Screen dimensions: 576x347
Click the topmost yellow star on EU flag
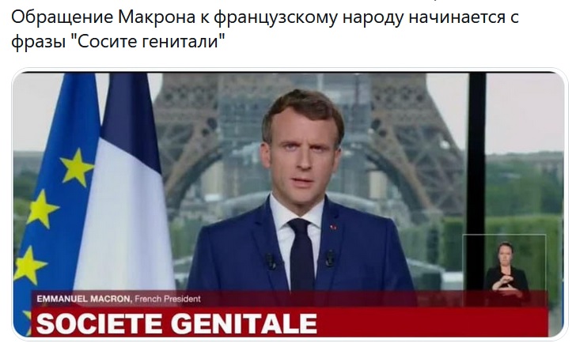[x=77, y=166]
